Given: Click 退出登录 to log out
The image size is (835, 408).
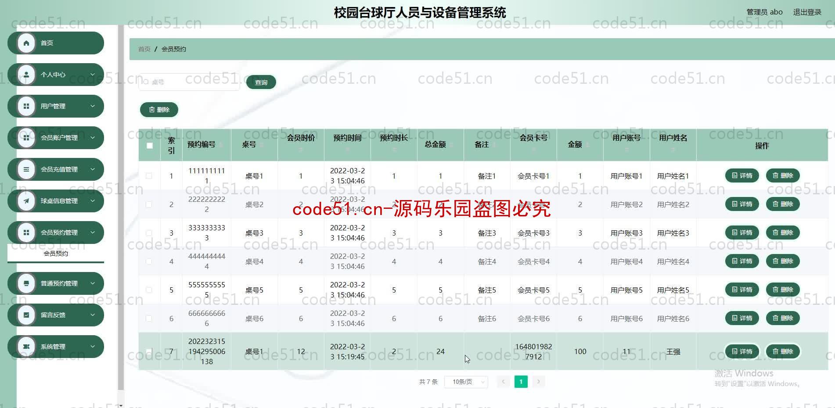Looking at the screenshot, I should pos(807,12).
